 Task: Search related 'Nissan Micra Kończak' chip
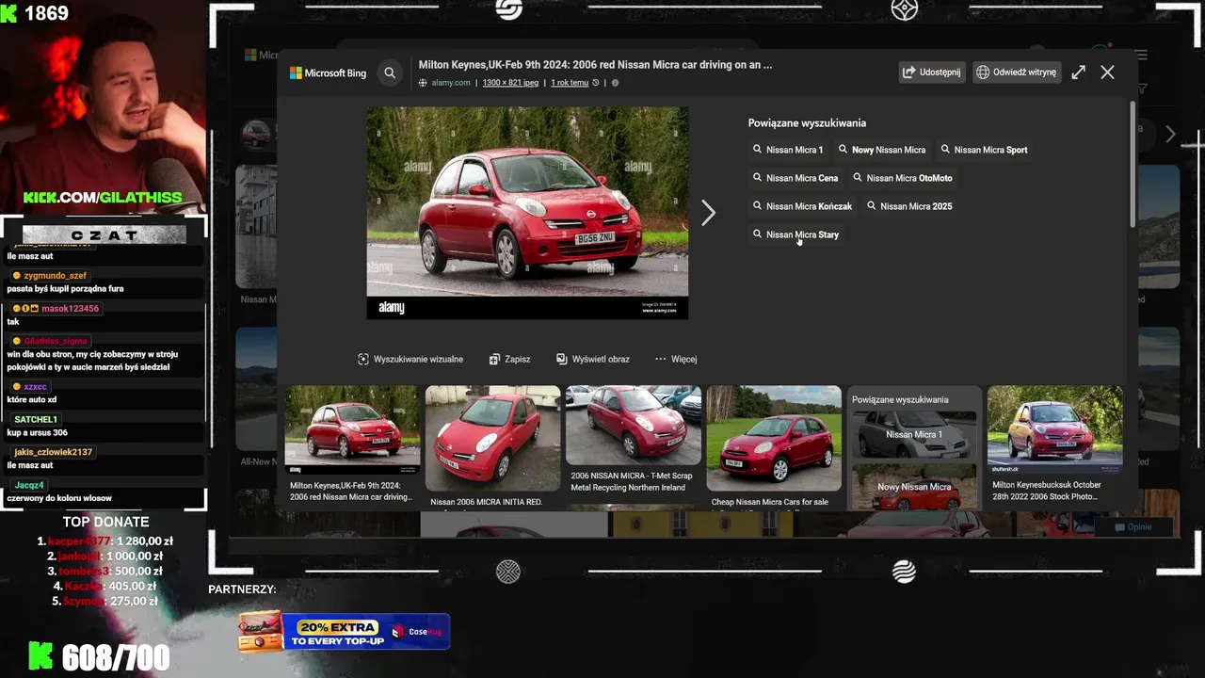[x=802, y=206]
